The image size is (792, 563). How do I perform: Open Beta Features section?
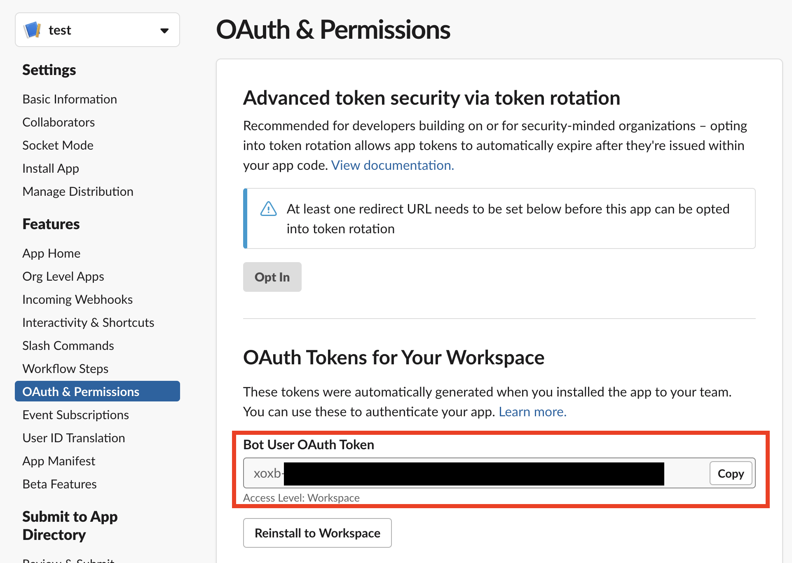click(x=59, y=484)
